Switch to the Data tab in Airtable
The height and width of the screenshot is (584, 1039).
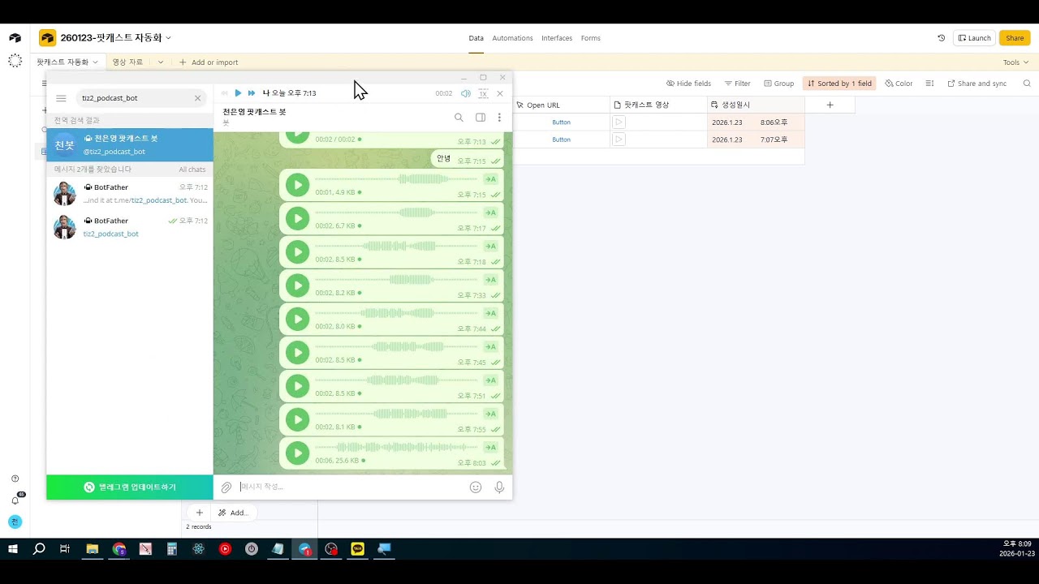[x=476, y=38]
